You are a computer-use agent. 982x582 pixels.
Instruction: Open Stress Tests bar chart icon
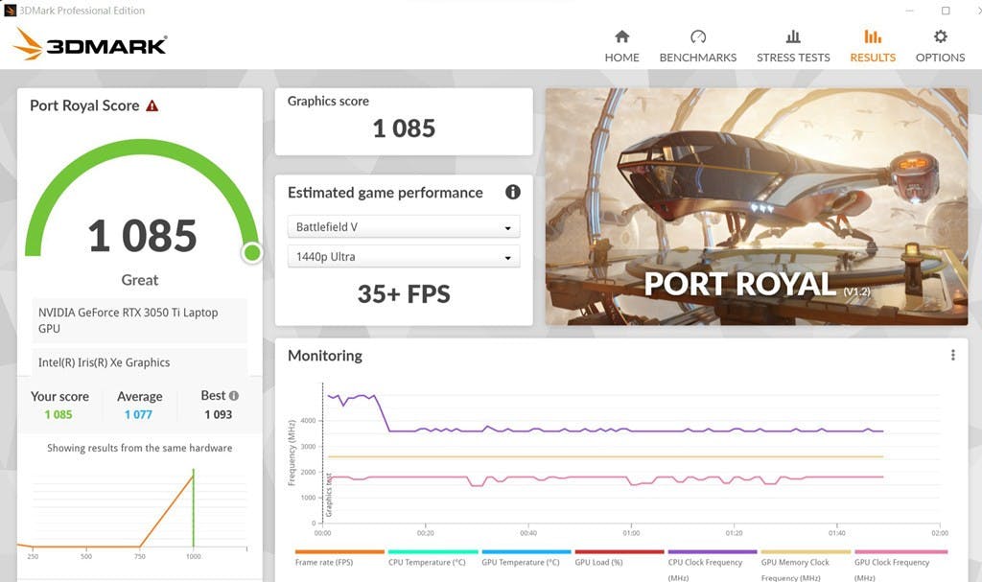click(793, 36)
